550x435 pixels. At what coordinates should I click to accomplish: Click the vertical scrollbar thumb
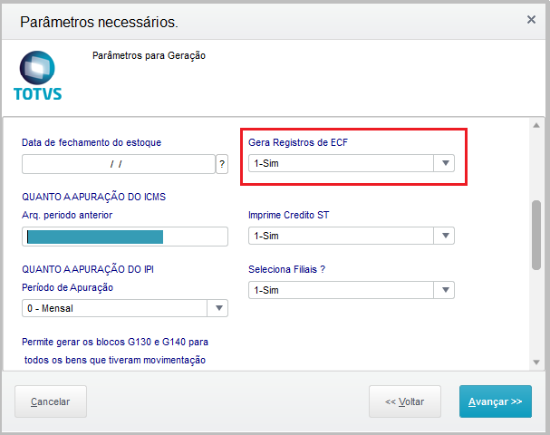(x=536, y=234)
